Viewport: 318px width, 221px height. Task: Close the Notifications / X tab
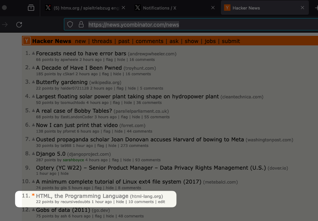213,8
